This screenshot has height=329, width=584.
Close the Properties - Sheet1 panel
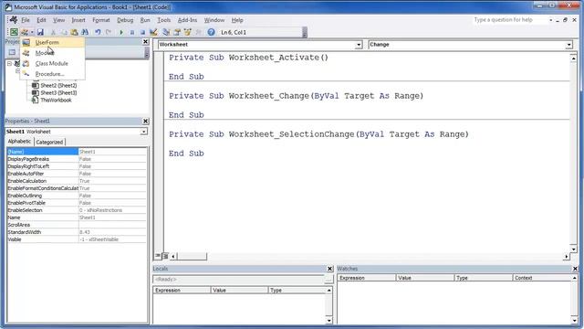[146, 122]
